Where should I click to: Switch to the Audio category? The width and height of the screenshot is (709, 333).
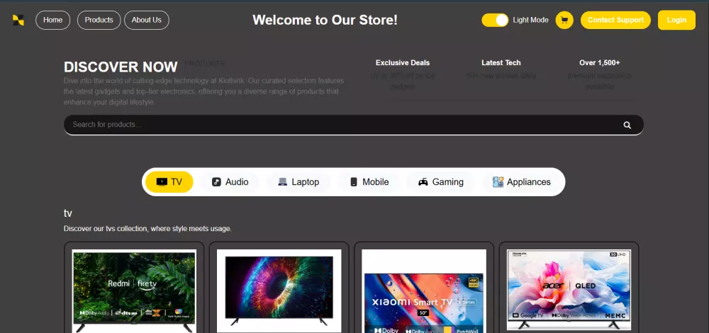[x=230, y=182]
